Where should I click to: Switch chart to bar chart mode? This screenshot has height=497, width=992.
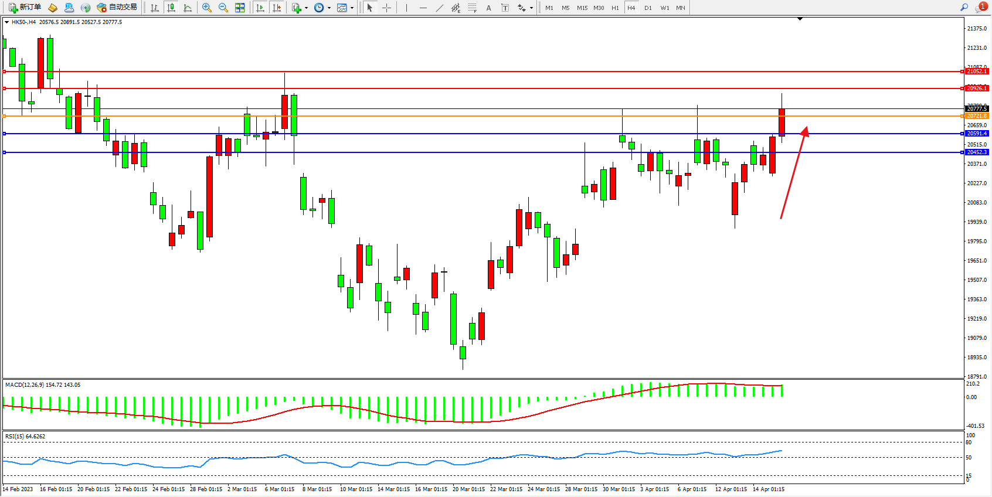pos(155,8)
